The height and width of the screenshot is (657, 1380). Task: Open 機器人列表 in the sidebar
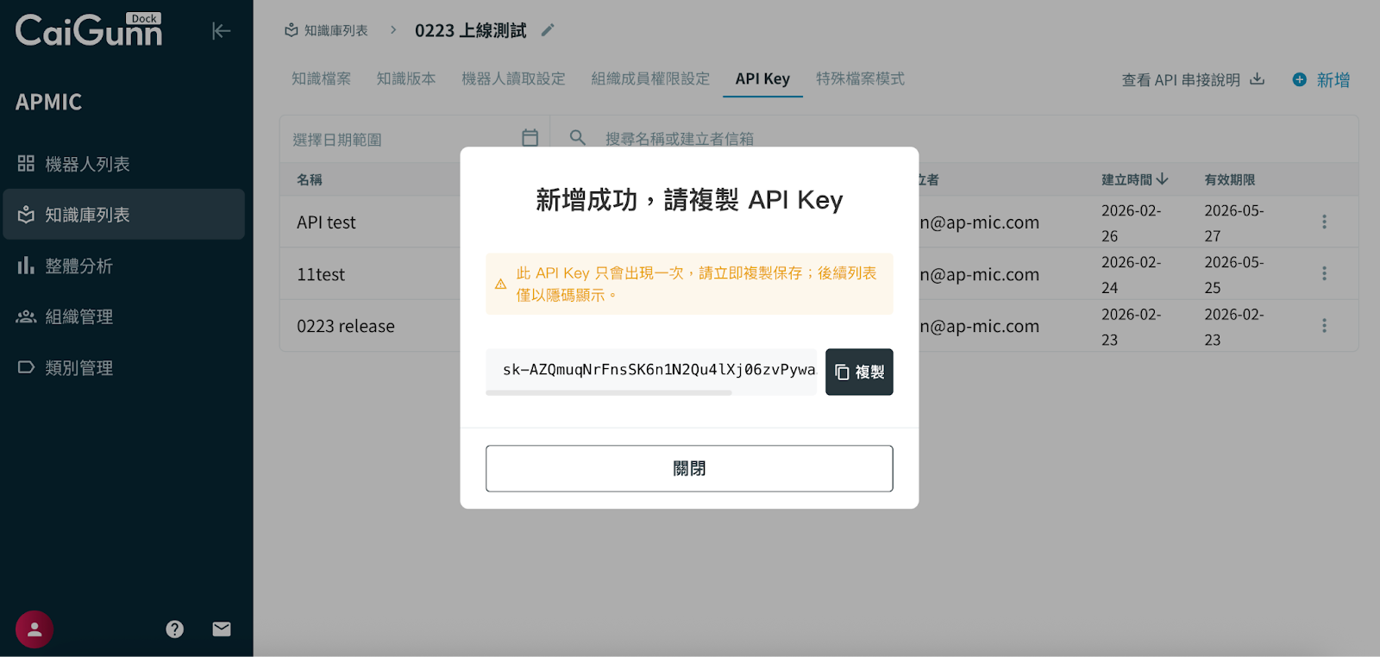tap(87, 164)
